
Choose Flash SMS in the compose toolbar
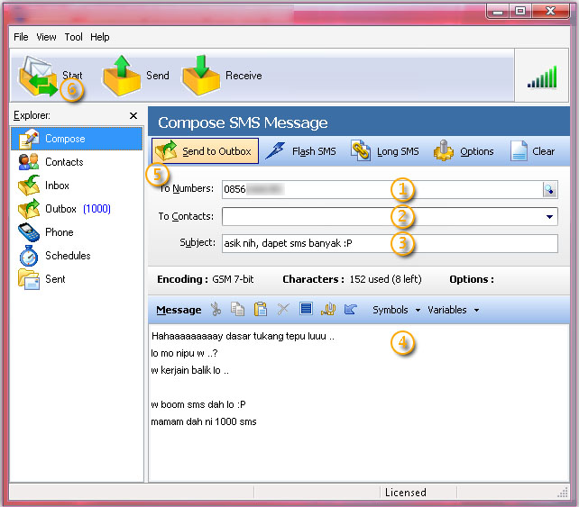300,151
